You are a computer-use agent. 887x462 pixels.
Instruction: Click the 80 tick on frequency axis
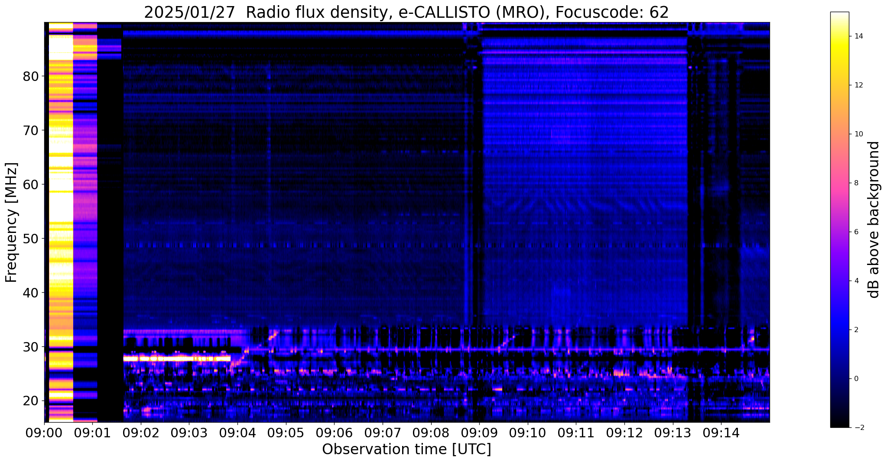pyautogui.click(x=31, y=77)
